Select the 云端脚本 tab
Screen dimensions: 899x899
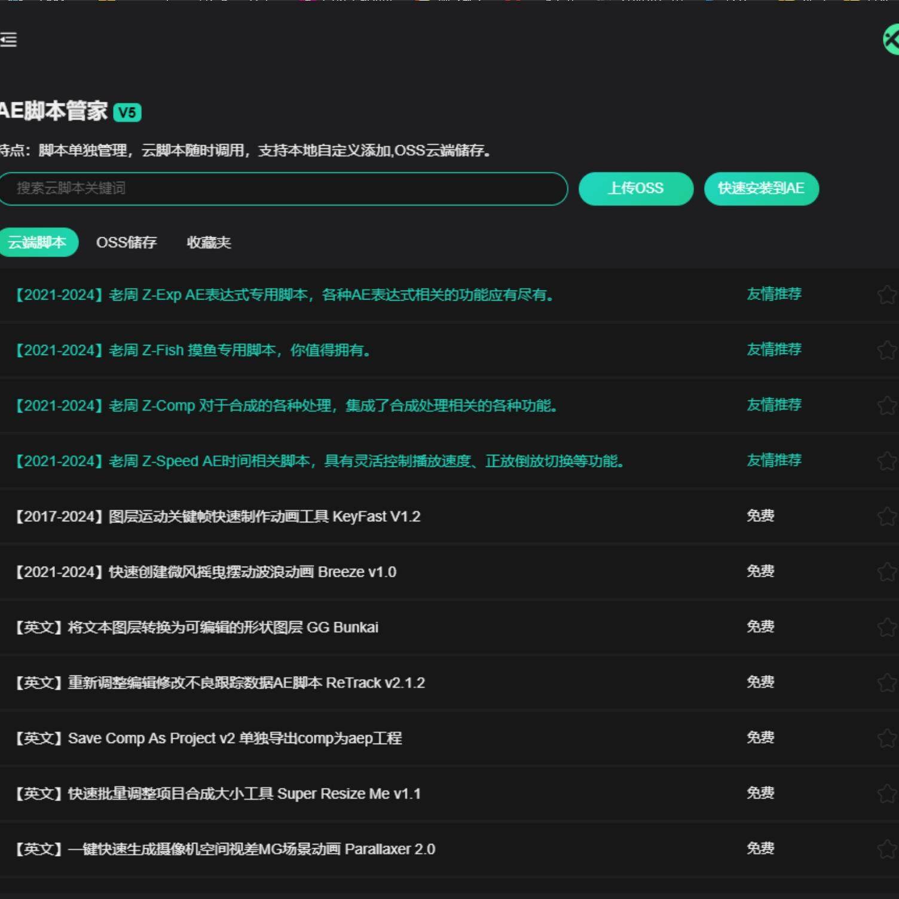click(x=39, y=242)
